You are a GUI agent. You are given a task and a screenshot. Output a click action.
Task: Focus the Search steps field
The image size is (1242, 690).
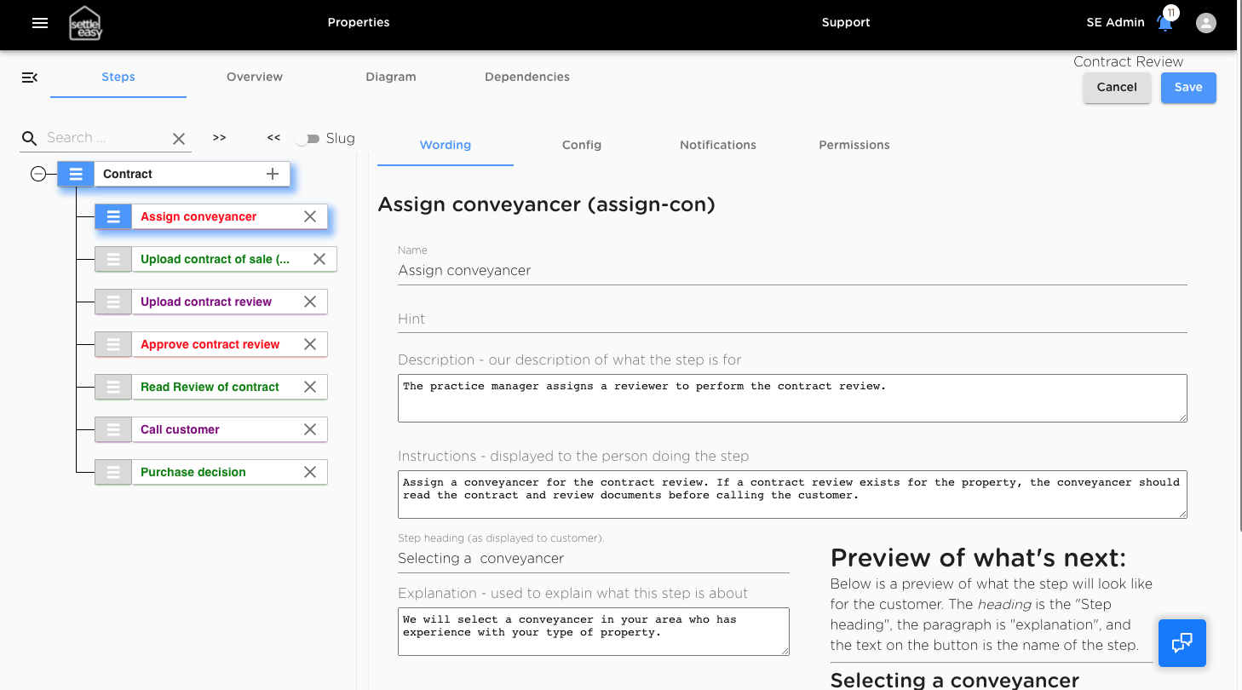tap(104, 138)
